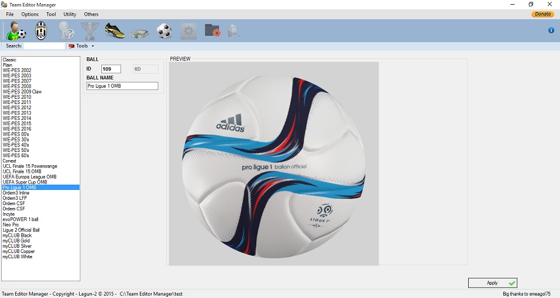
Task: Click the Team Editor Manager title icon
Action: pos(4,5)
